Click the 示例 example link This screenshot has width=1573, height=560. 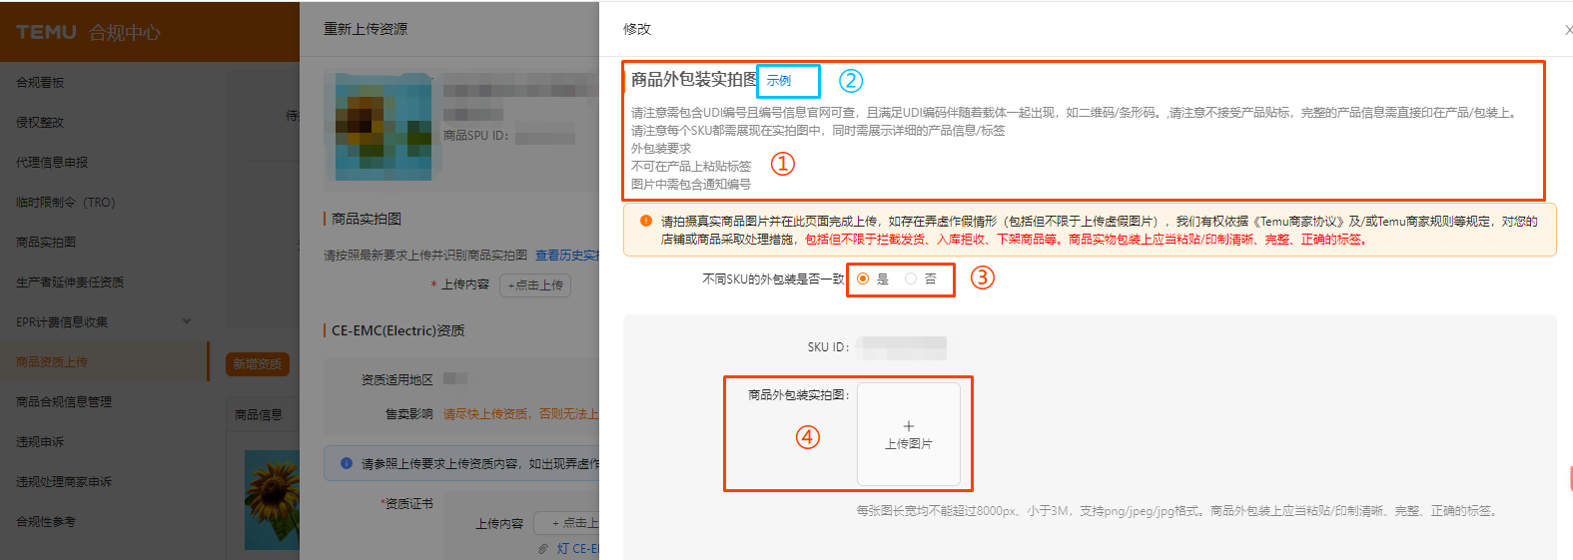tap(779, 81)
